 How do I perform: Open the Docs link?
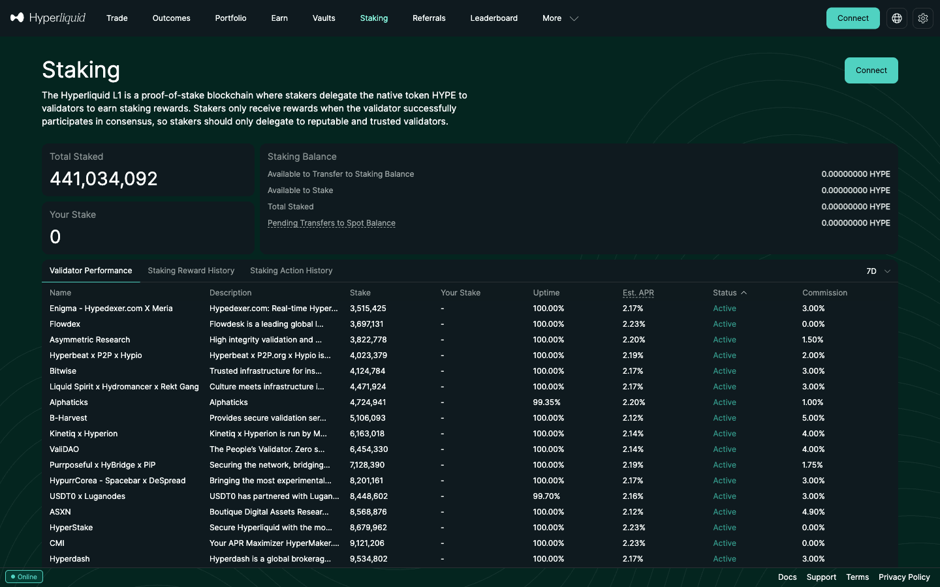pos(787,577)
